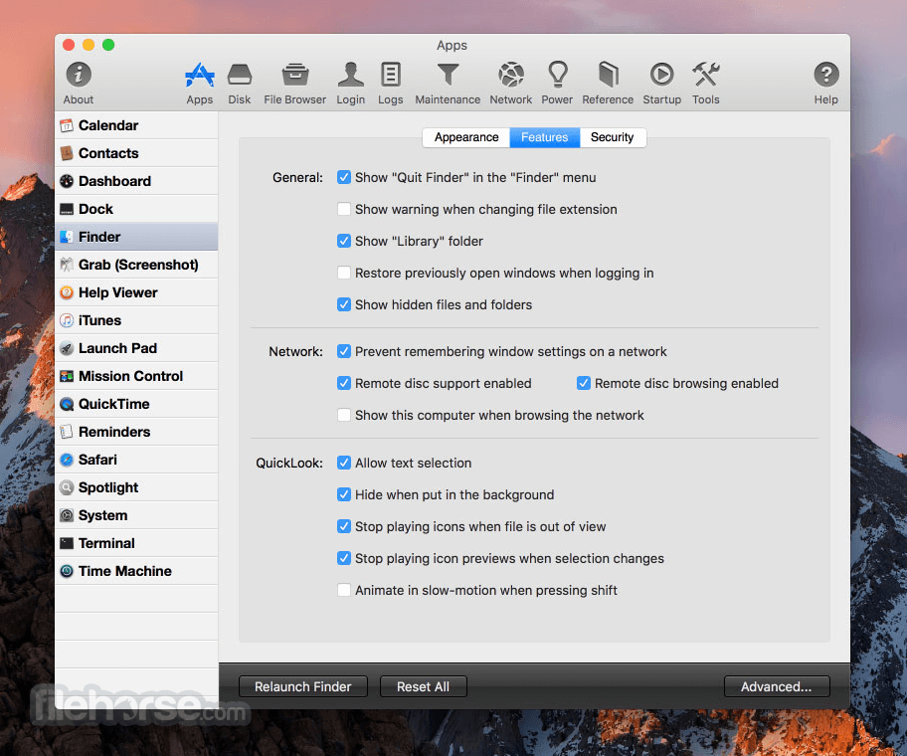The height and width of the screenshot is (756, 907).
Task: Select the Dock entry in sidebar
Action: point(136,209)
